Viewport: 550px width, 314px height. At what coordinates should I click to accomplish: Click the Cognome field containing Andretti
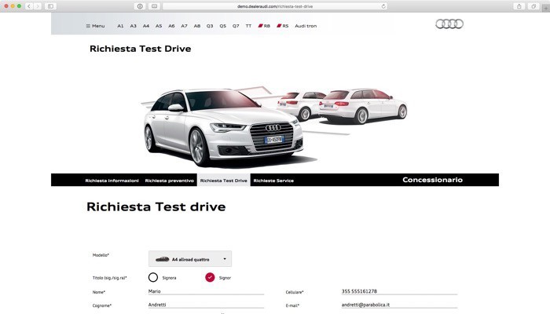pos(206,305)
